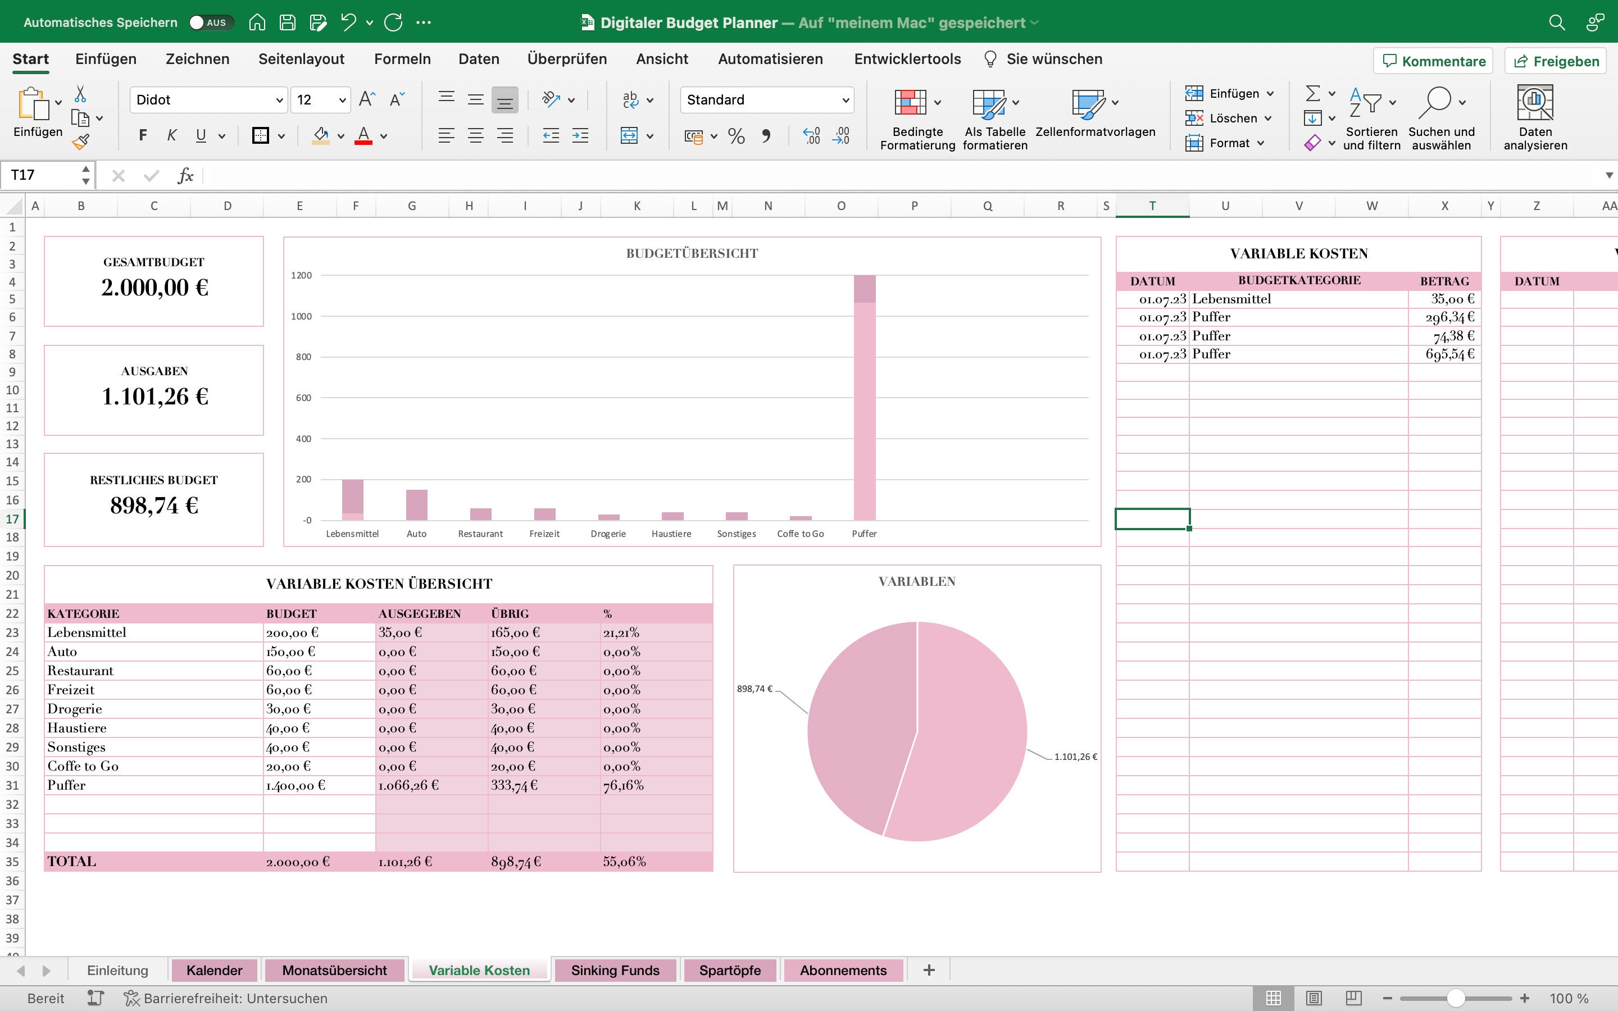1618x1011 pixels.
Task: Click the Undo arrow icon
Action: pyautogui.click(x=348, y=22)
